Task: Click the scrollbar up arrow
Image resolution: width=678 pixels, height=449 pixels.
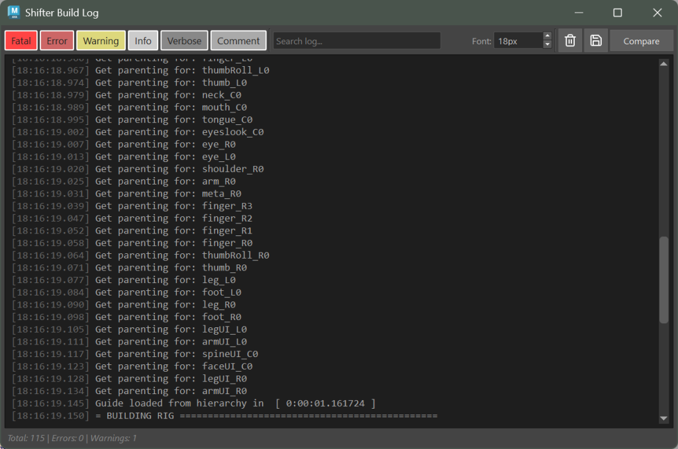Action: coord(663,63)
